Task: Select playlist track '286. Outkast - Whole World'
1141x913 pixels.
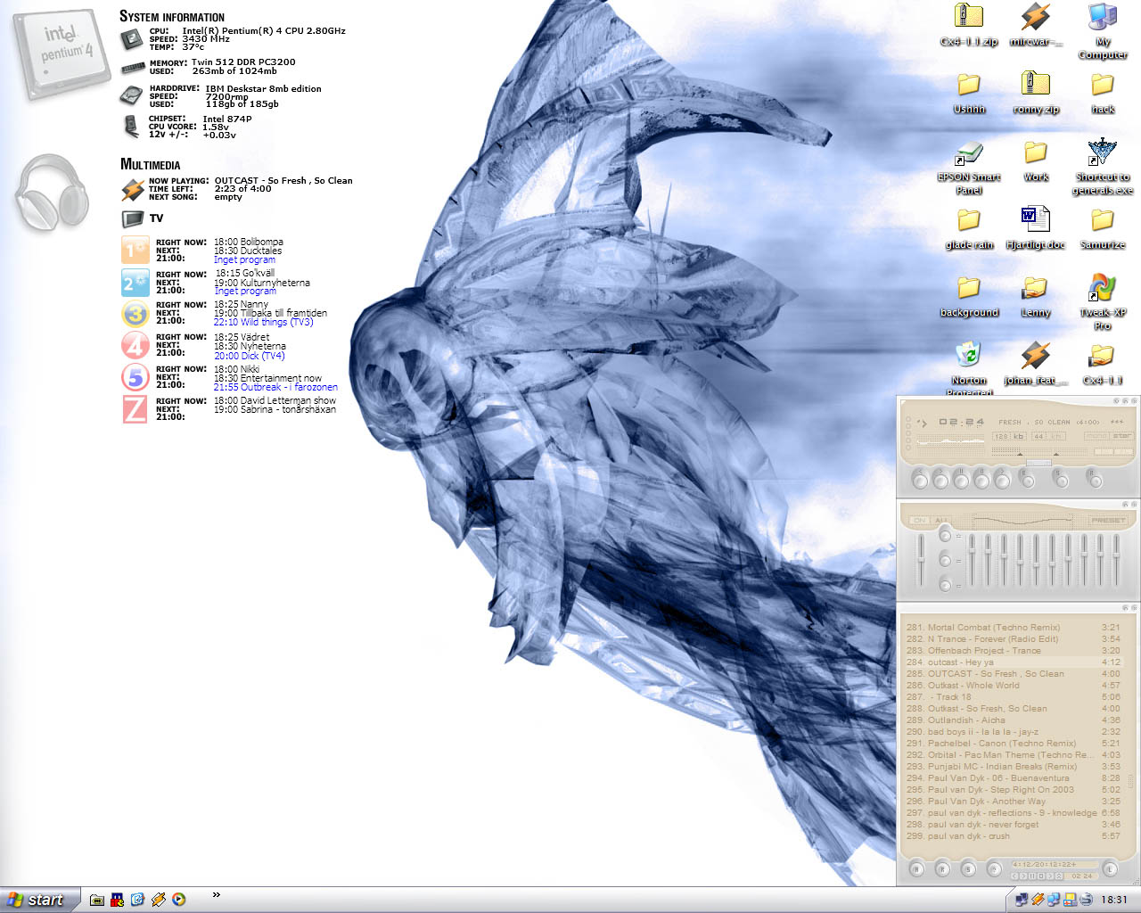Action: [1014, 686]
